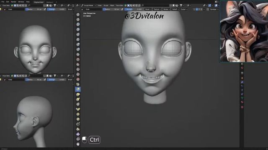Select the Multiplane Scrape brush
268x150 pixels.
tap(78, 79)
